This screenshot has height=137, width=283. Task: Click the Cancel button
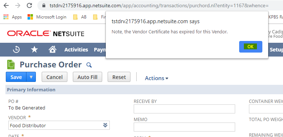click(54, 77)
